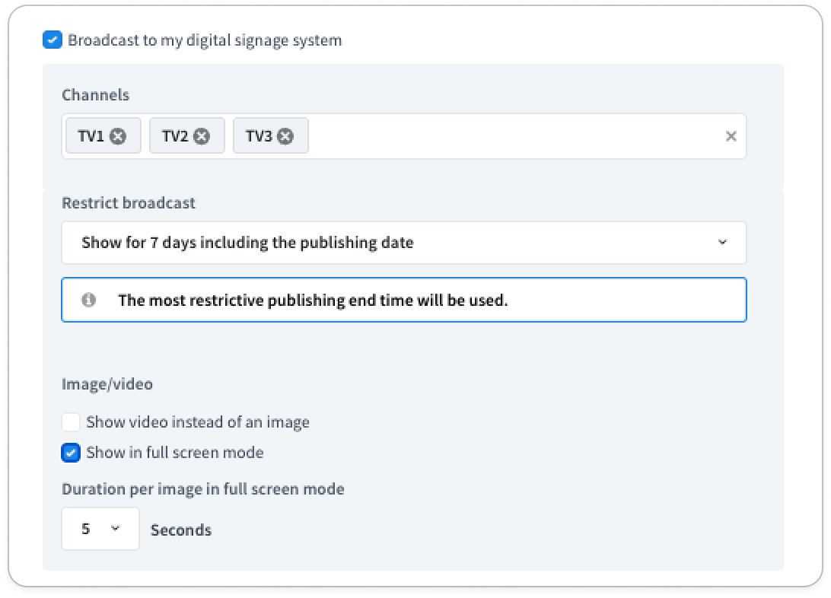Click the Show in full screen mode label
Image resolution: width=831 pixels, height=598 pixels.
pyautogui.click(x=175, y=453)
